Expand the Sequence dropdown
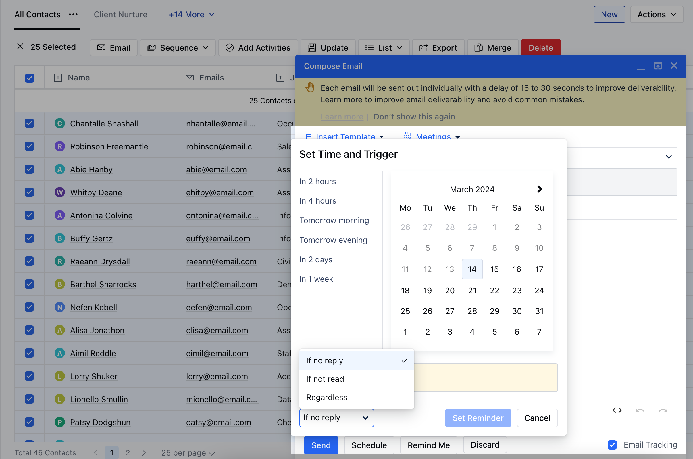The width and height of the screenshot is (693, 459). (178, 47)
